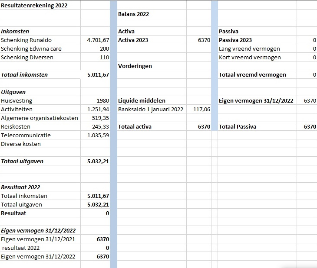Select the Algemene organisatiekosten cell
The image size is (317, 268).
click(x=40, y=118)
